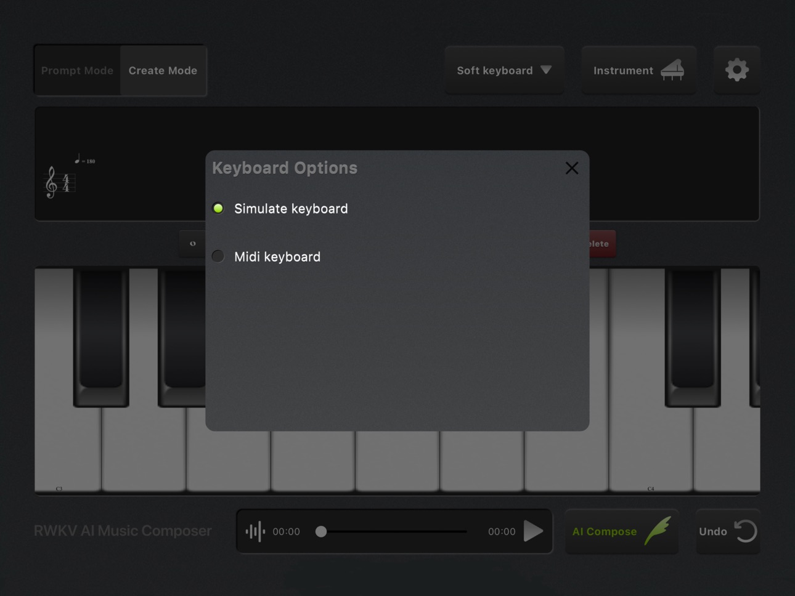Image resolution: width=795 pixels, height=596 pixels.
Task: Click the "Keyboard Options" dialog heading
Action: tap(285, 168)
